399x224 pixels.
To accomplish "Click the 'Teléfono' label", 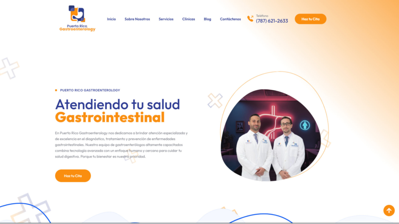I will (x=262, y=16).
